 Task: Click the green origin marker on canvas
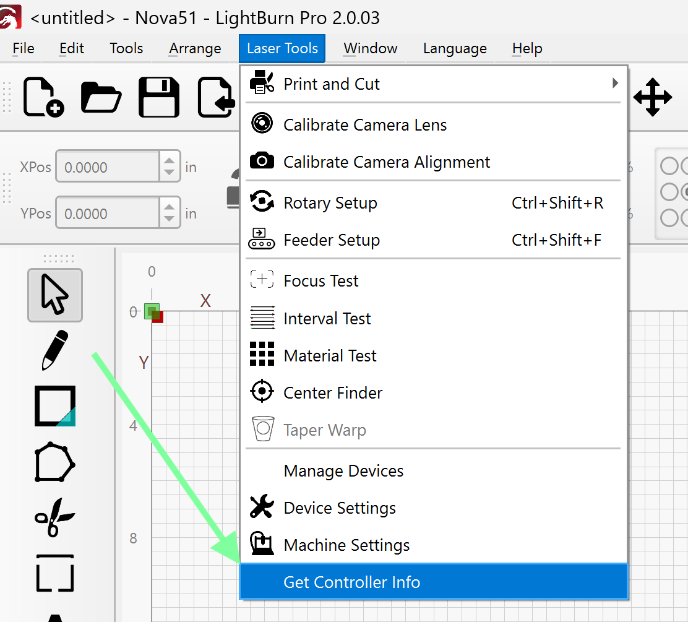152,311
